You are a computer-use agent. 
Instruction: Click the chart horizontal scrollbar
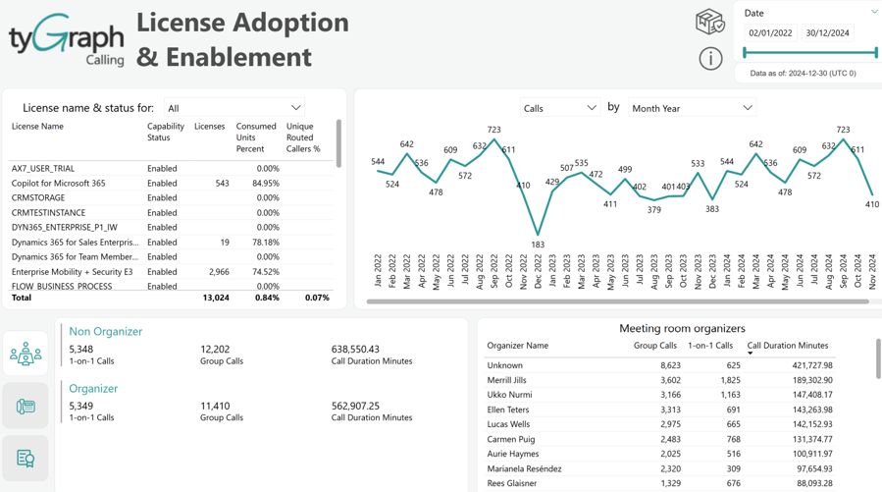tap(618, 301)
